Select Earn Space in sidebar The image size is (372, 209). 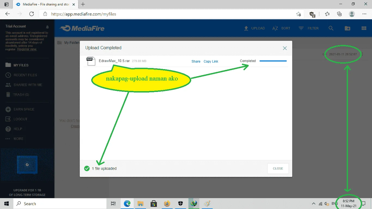20,109
